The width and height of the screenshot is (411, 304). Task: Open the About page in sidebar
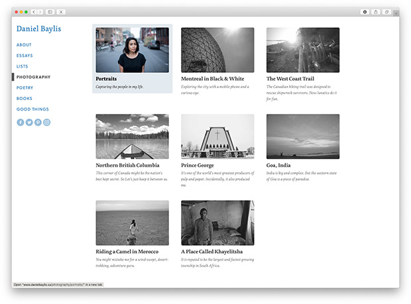[24, 45]
